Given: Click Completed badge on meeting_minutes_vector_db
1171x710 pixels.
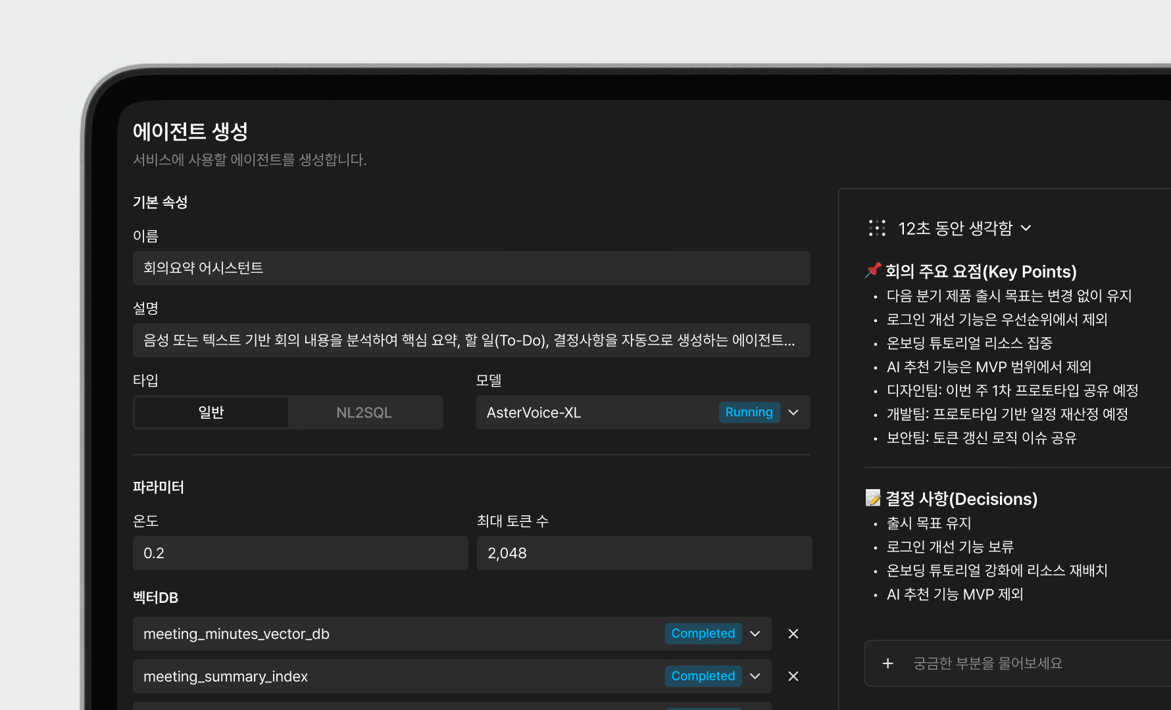Looking at the screenshot, I should [703, 634].
